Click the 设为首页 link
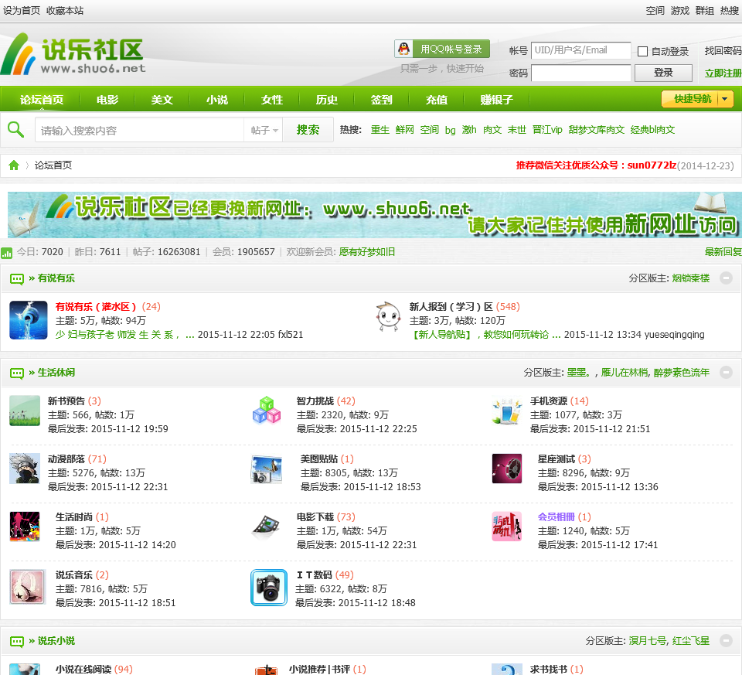Image resolution: width=742 pixels, height=675 pixels. click(22, 10)
